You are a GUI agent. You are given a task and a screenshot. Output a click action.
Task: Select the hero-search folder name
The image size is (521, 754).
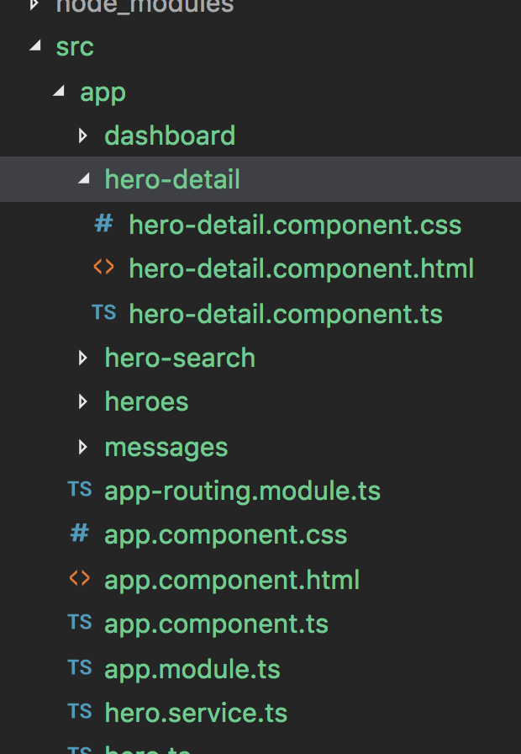click(x=180, y=358)
